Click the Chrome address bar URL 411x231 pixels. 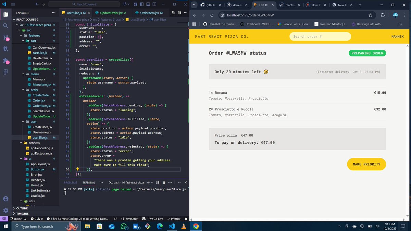(x=250, y=15)
